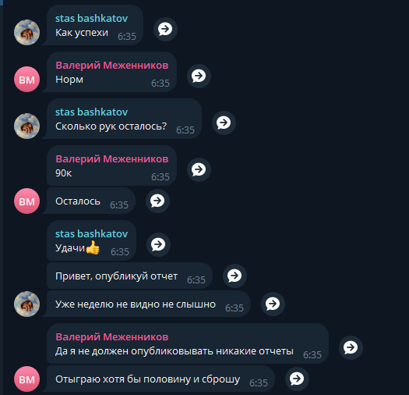Open stas bashkatov avatar beside 'Как успехи'
Viewport: 409px width, 395px height.
(26, 33)
